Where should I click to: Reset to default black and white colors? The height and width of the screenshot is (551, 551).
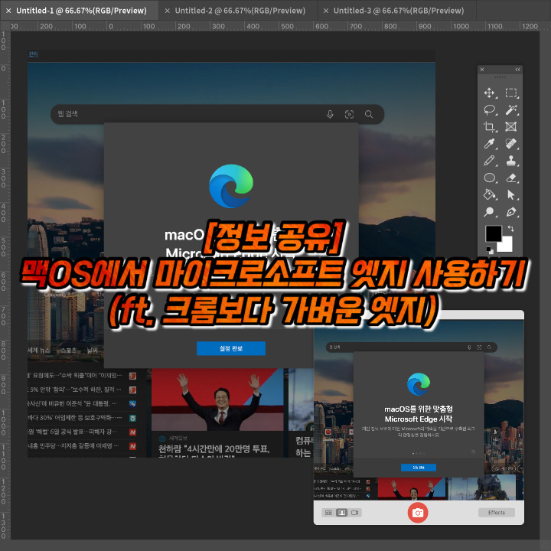490,250
